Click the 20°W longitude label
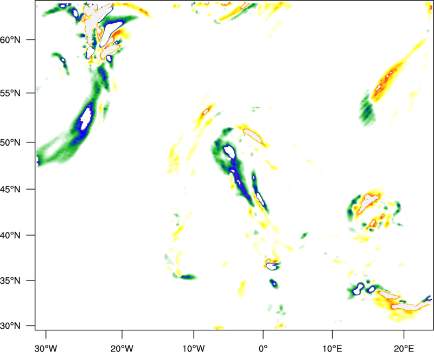434x352 pixels. click(x=122, y=348)
